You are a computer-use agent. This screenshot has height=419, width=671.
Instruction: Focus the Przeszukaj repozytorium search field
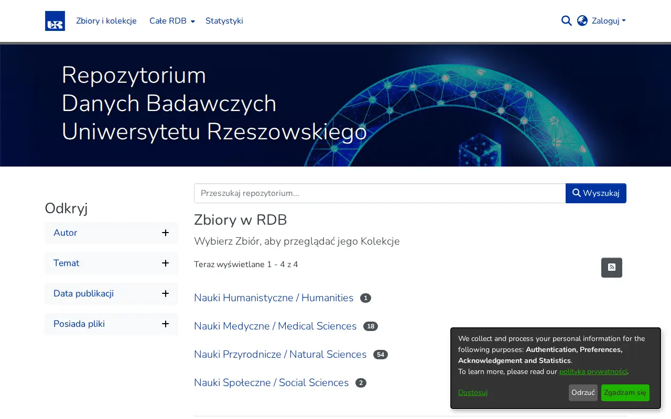coord(380,193)
